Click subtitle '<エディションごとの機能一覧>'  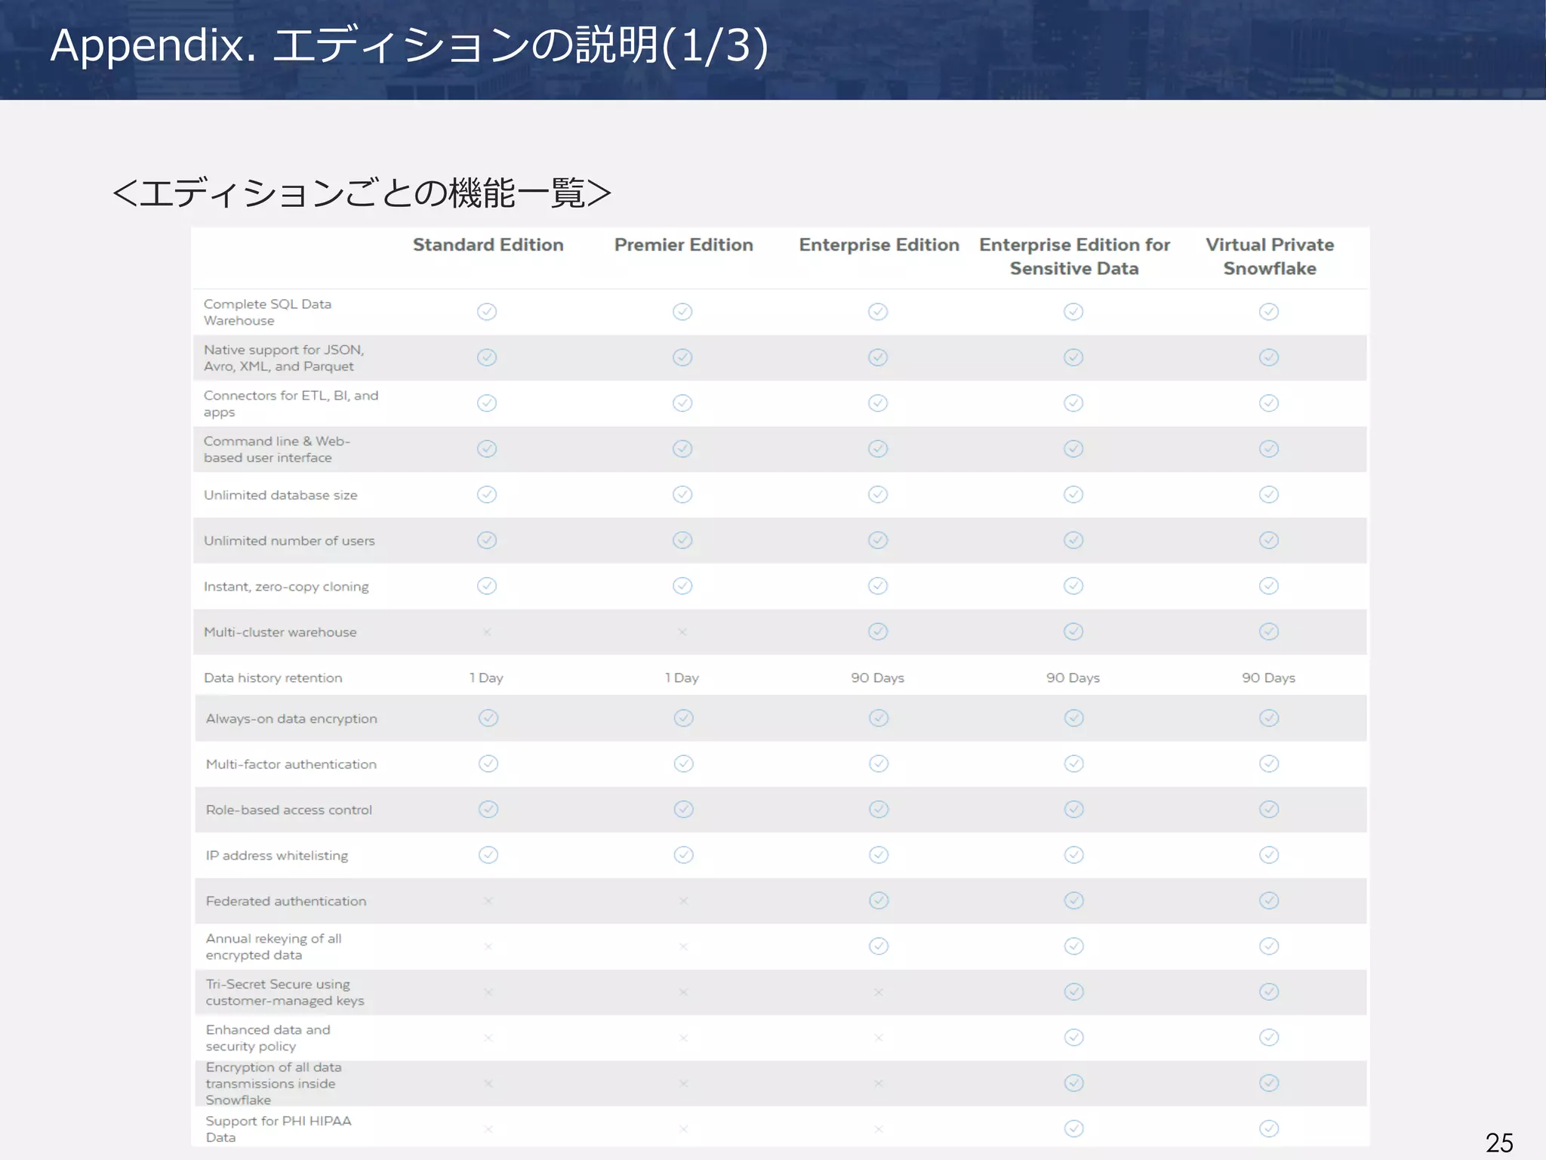[362, 193]
